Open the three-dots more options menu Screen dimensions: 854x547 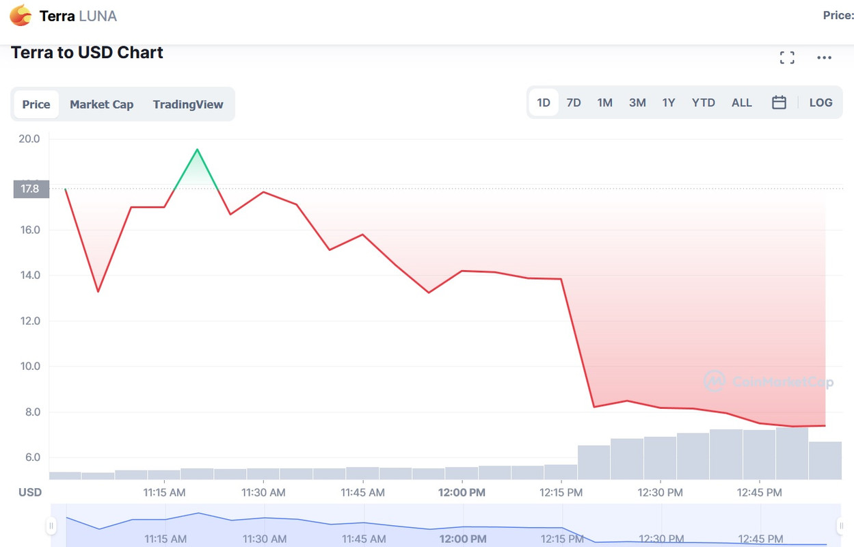click(825, 58)
